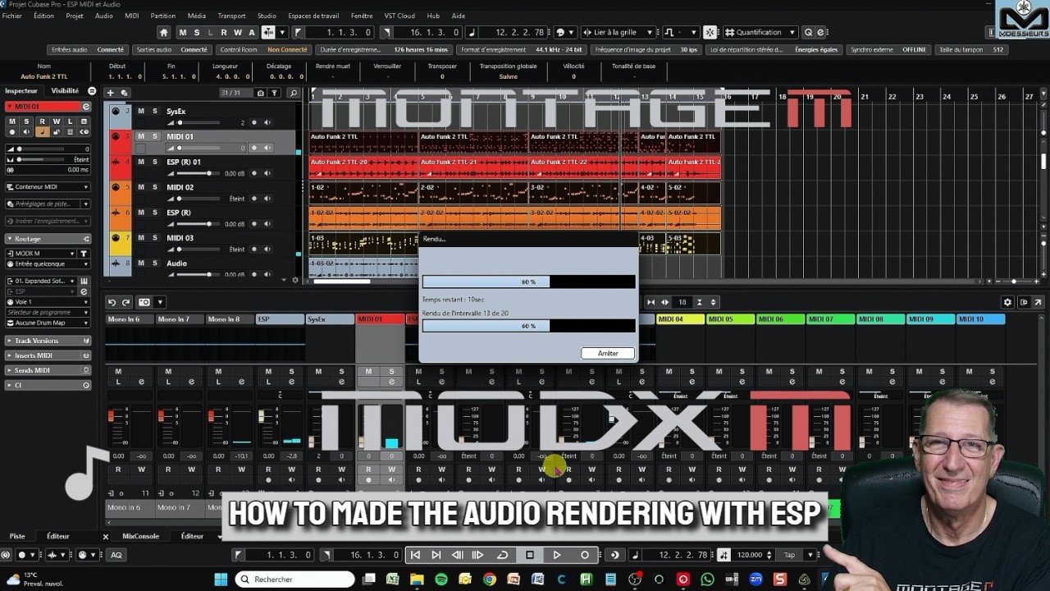Open the add track preset icon
This screenshot has width=1050, height=591.
click(125, 93)
